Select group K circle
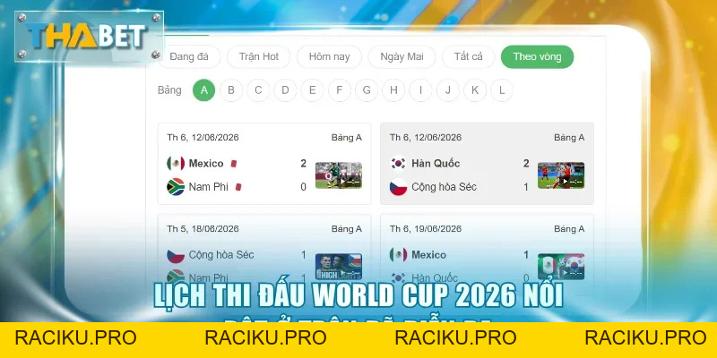The width and height of the screenshot is (717, 358). [x=475, y=90]
